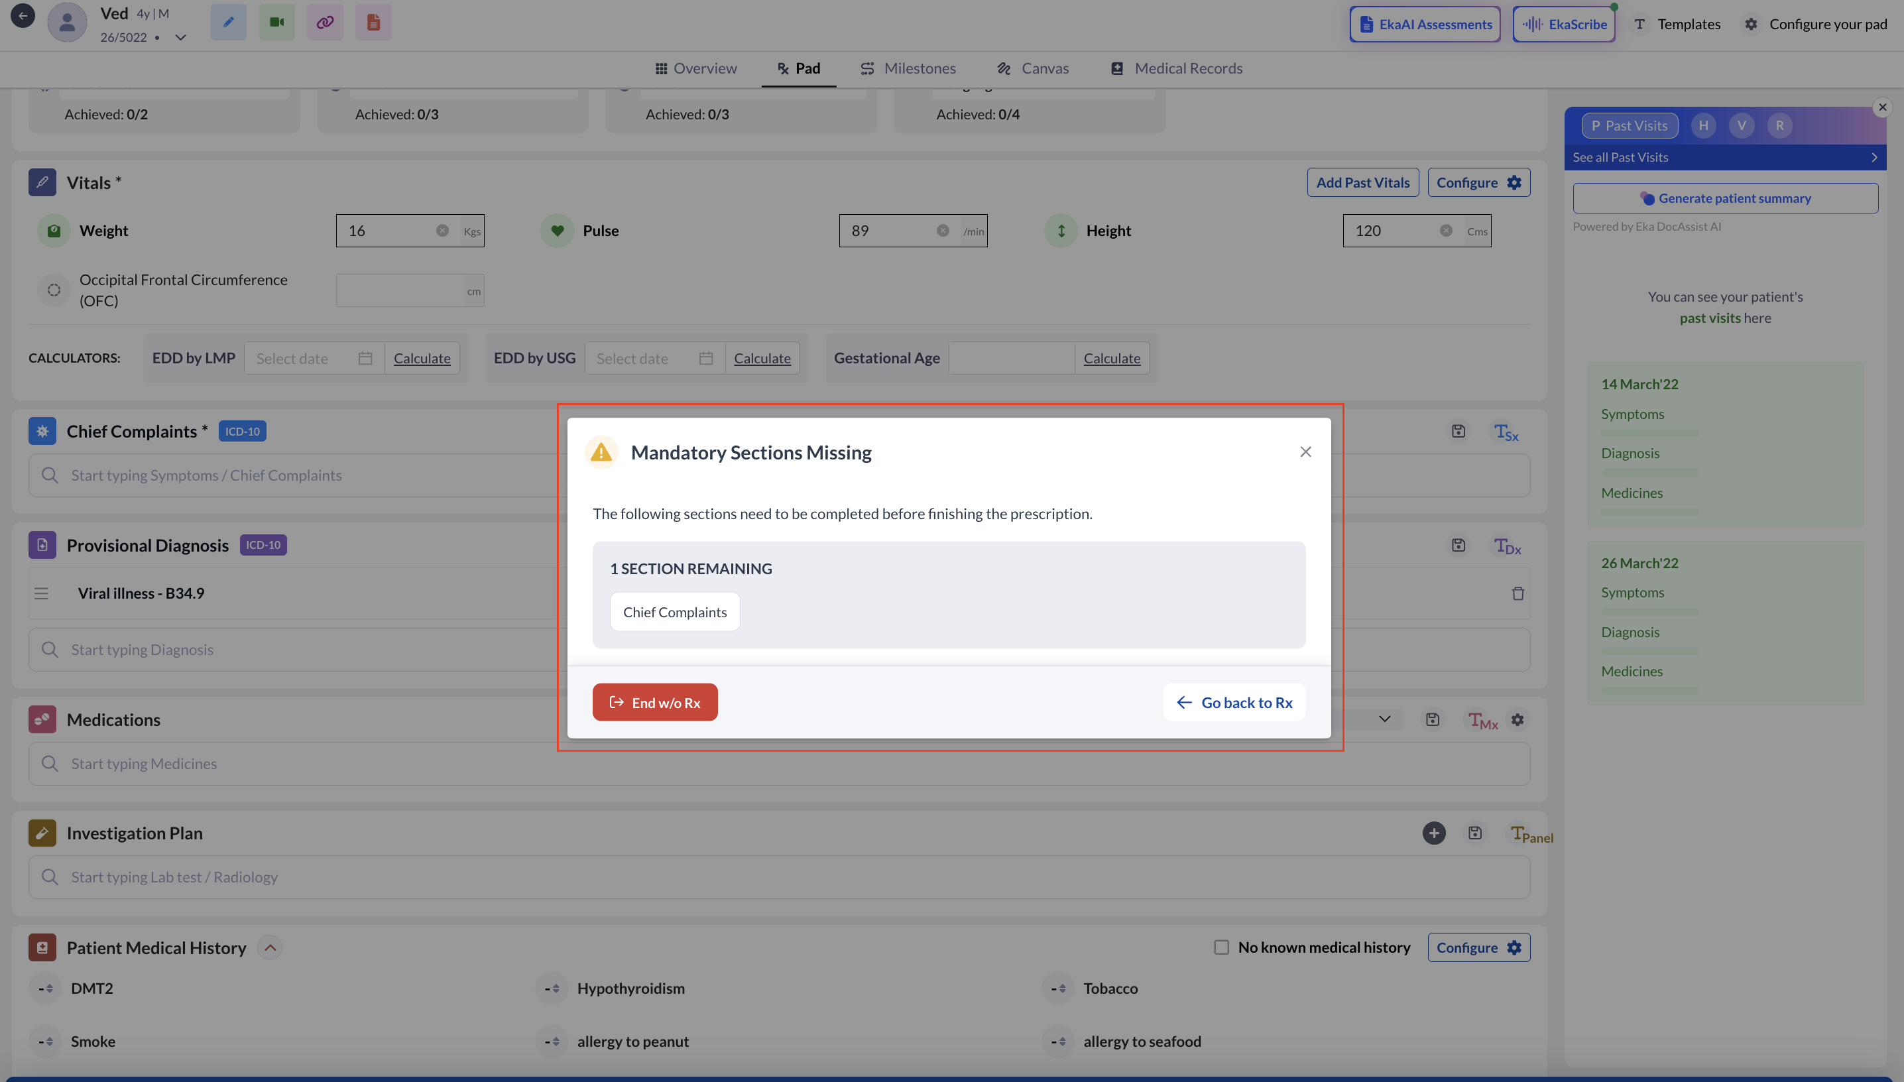Screen dimensions: 1904x1082
Task: Toggle the Hypothyroidism history status
Action: coord(552,989)
